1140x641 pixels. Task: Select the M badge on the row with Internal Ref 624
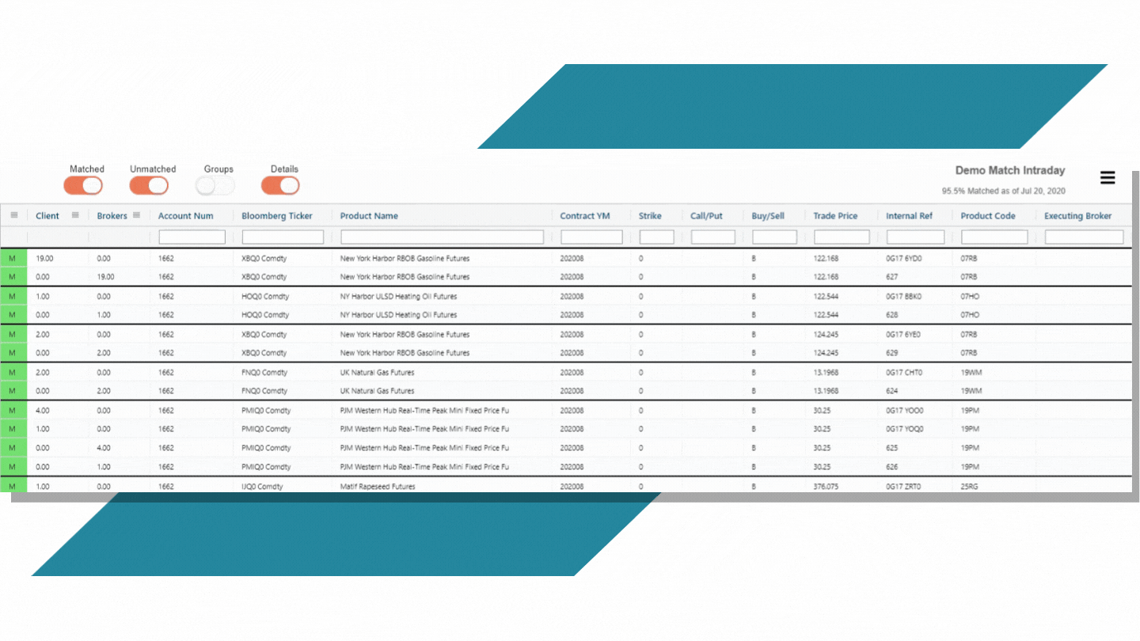pos(13,390)
